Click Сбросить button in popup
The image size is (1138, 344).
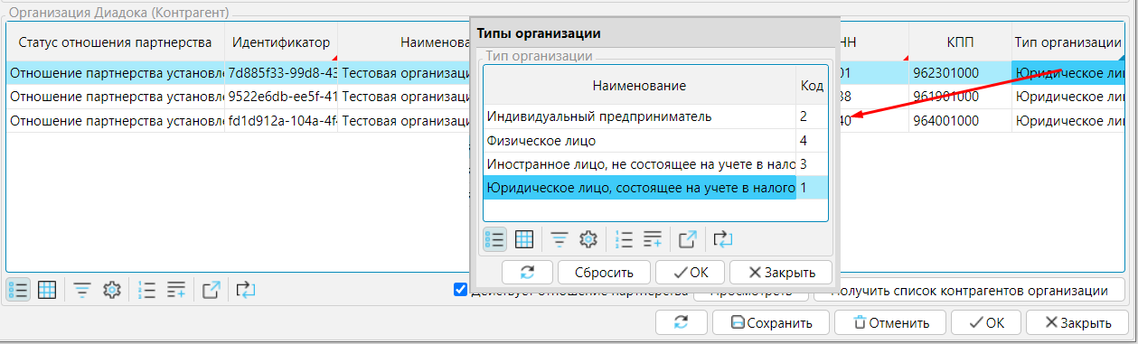(x=603, y=272)
